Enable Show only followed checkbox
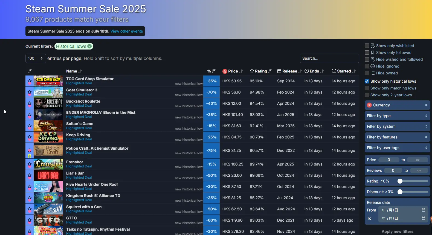 (x=367, y=53)
